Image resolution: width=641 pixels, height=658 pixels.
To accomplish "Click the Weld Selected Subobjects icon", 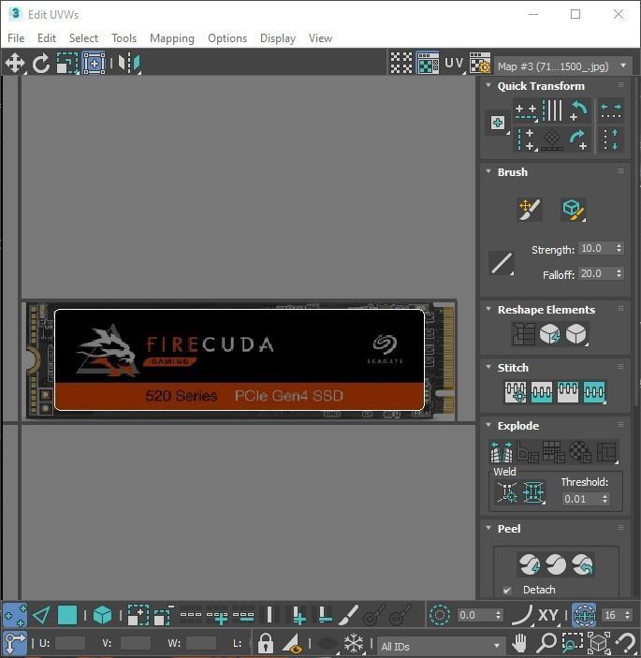I will (533, 491).
